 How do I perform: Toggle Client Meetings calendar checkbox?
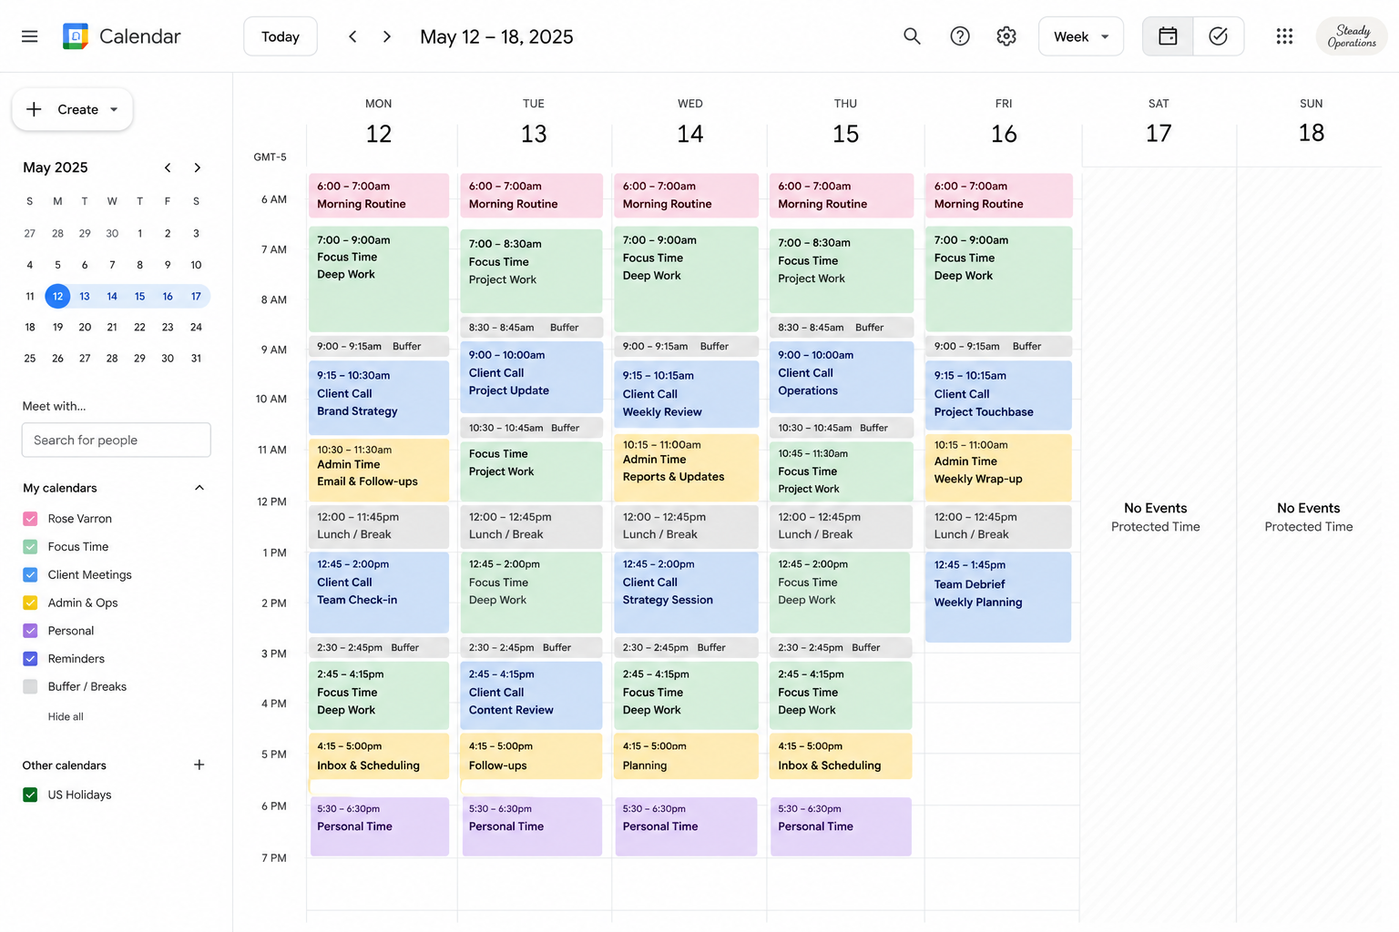(x=30, y=574)
